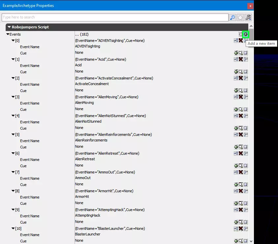Delete the AmmoOut entry
This screenshot has width=278, height=244.
pos(241,172)
